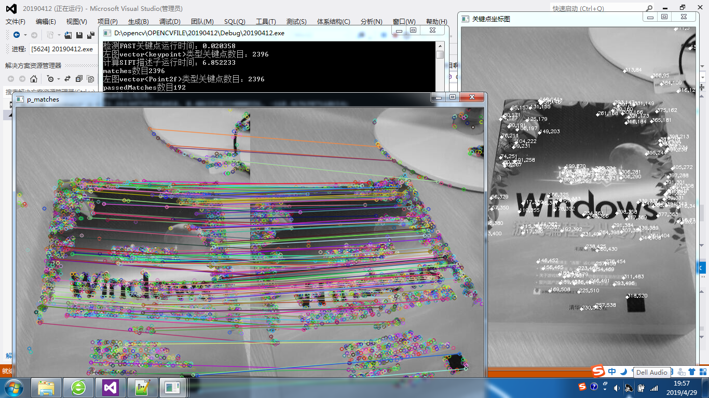Click the Save icon in the Standard toolbar

pos(79,35)
